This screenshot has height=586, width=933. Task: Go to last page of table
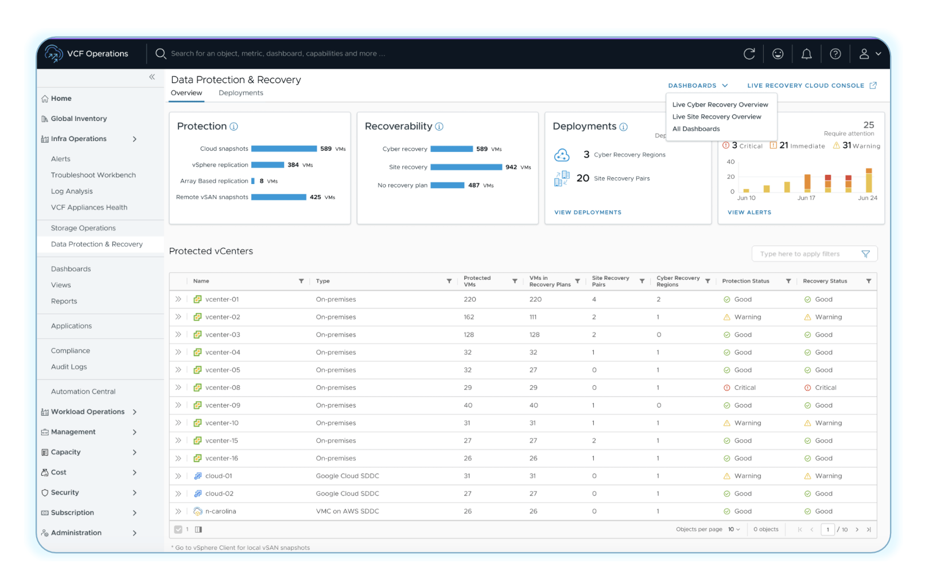pyautogui.click(x=869, y=530)
